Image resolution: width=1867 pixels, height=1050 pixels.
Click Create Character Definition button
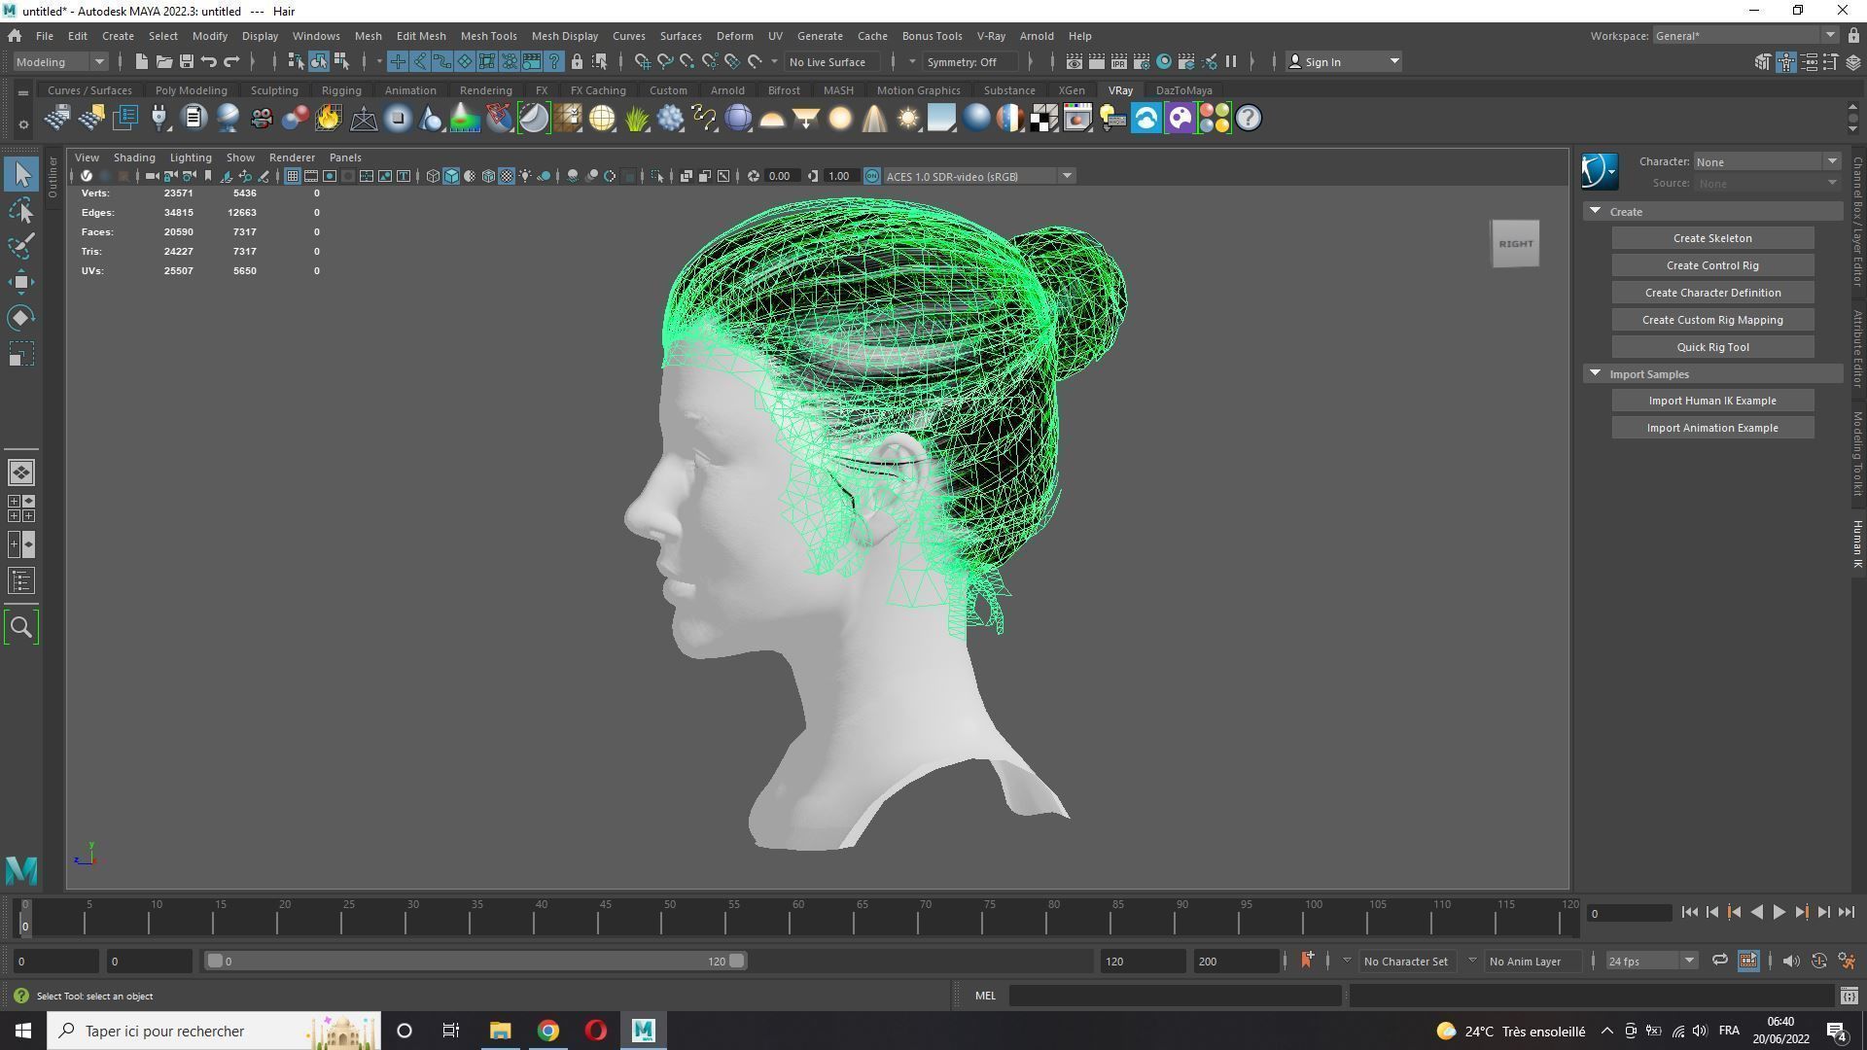(1712, 293)
